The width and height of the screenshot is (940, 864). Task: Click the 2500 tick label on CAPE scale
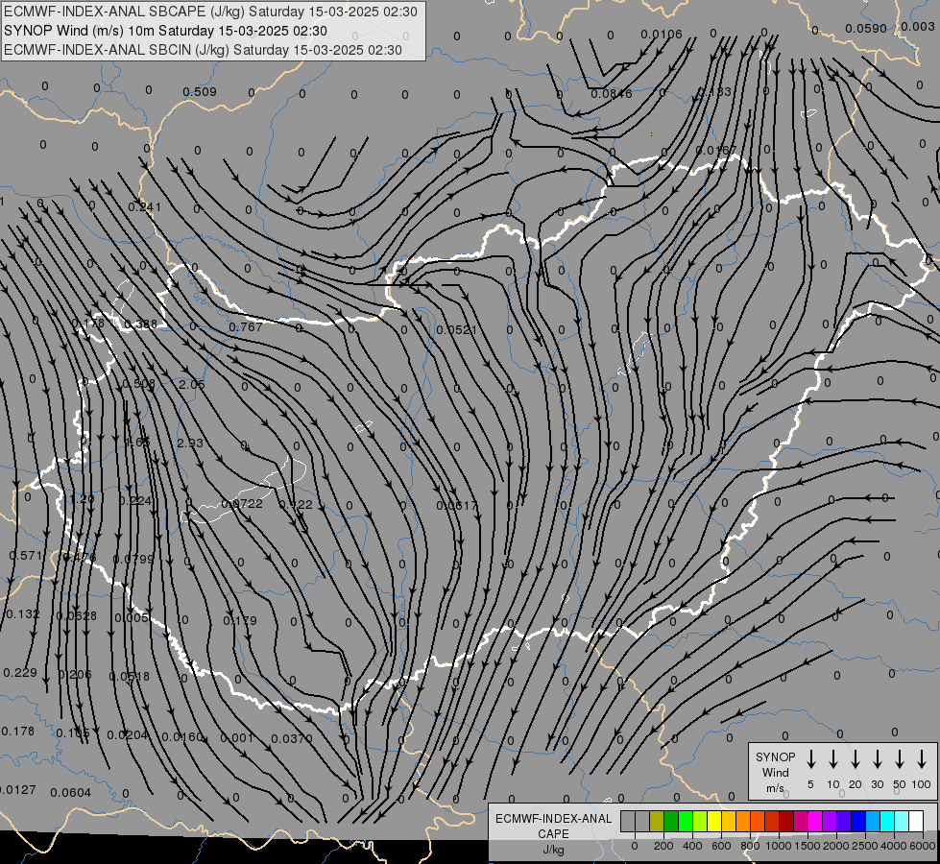pyautogui.click(x=865, y=846)
